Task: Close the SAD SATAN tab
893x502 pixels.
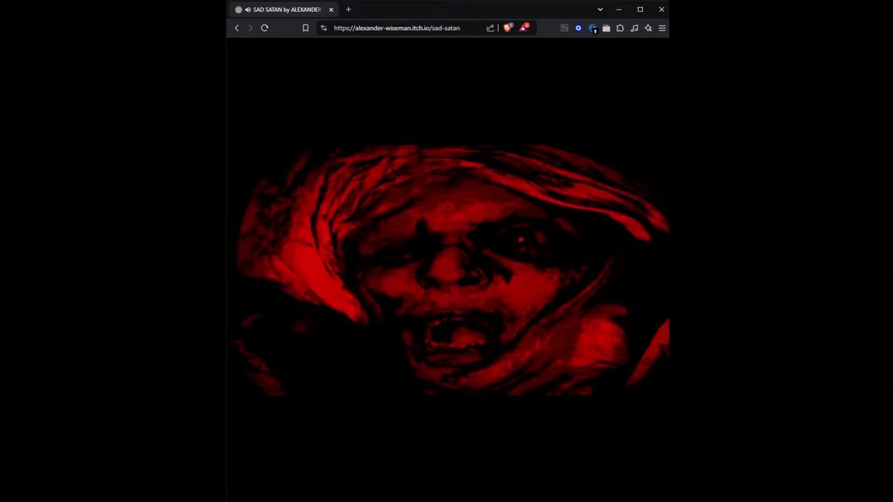Action: pos(331,10)
